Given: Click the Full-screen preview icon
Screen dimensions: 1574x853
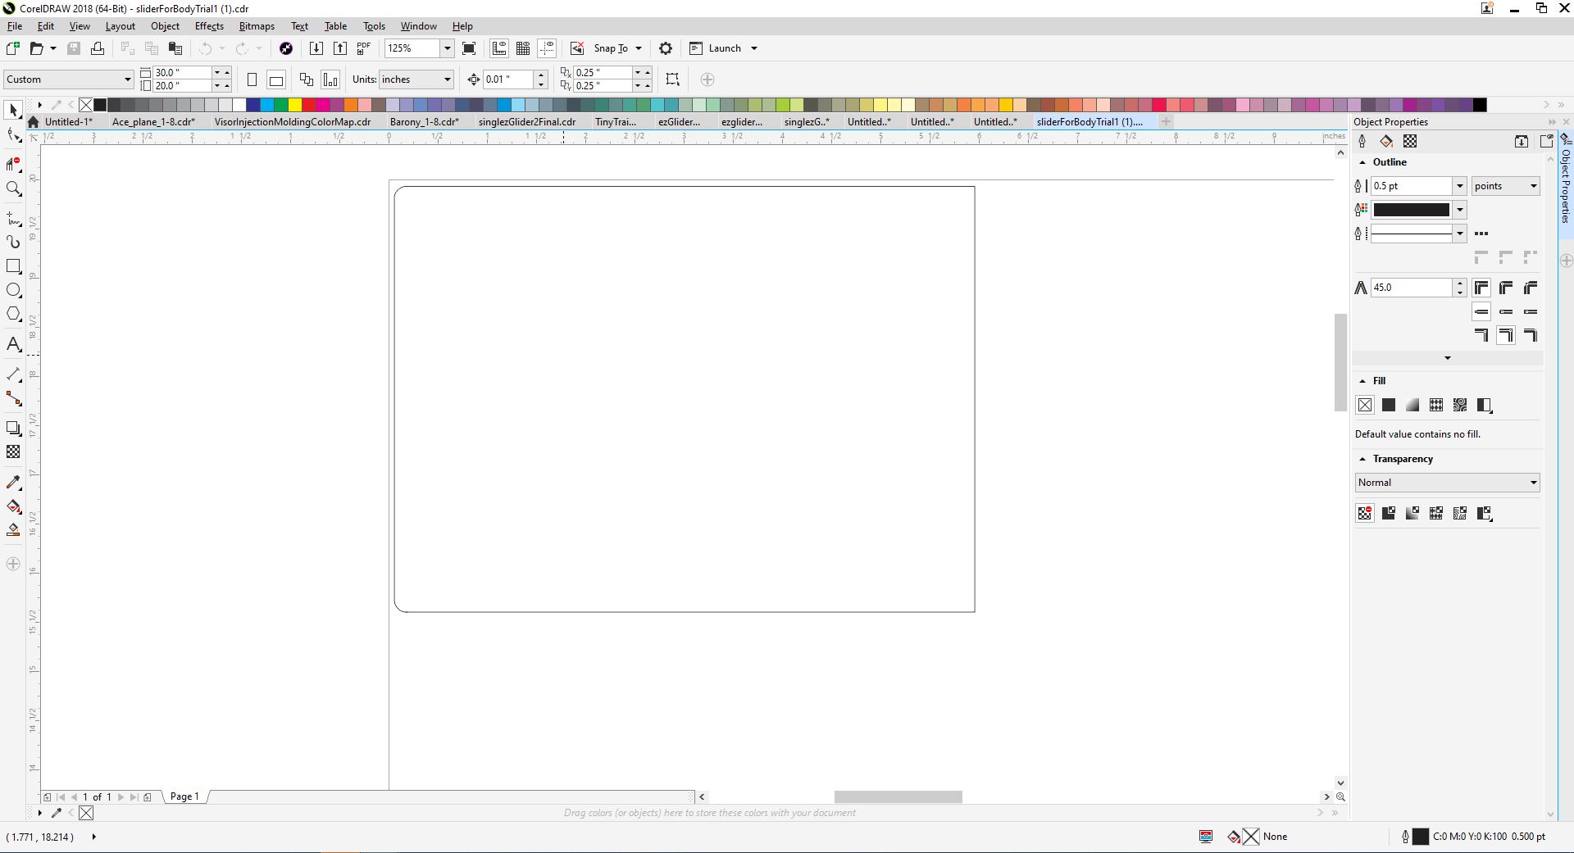Looking at the screenshot, I should pos(469,48).
